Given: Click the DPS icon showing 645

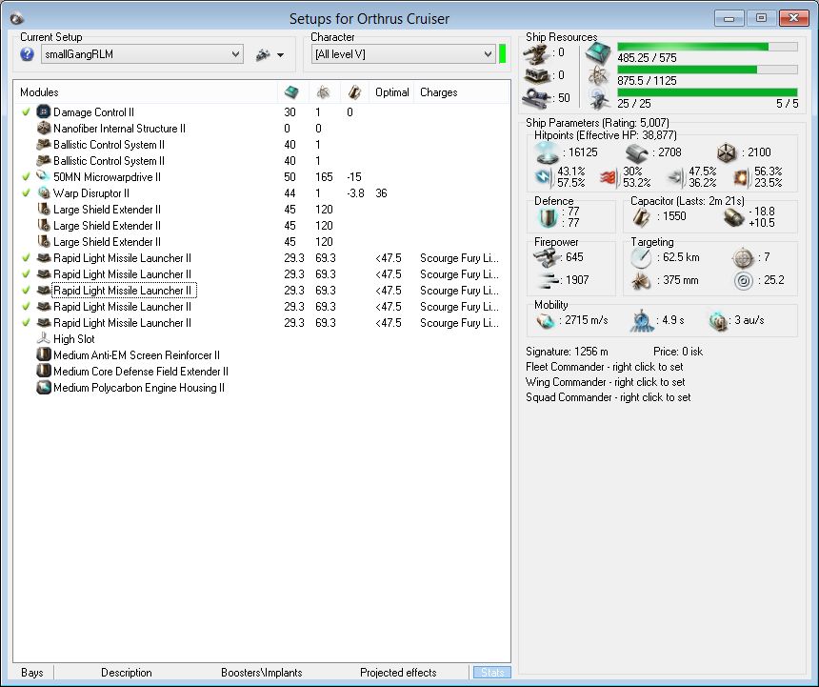Looking at the screenshot, I should [547, 257].
